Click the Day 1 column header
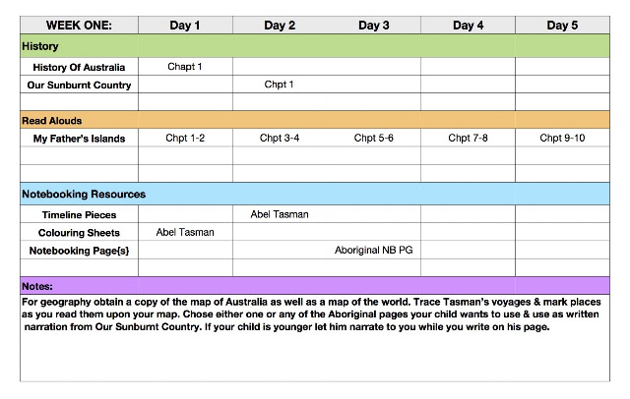Image resolution: width=630 pixels, height=399 pixels. point(185,26)
